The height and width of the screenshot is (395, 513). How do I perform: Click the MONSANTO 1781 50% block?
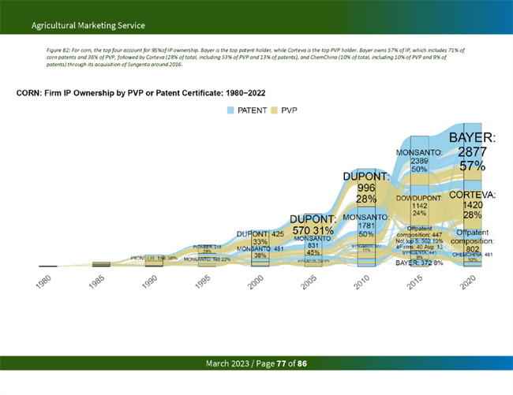(365, 225)
